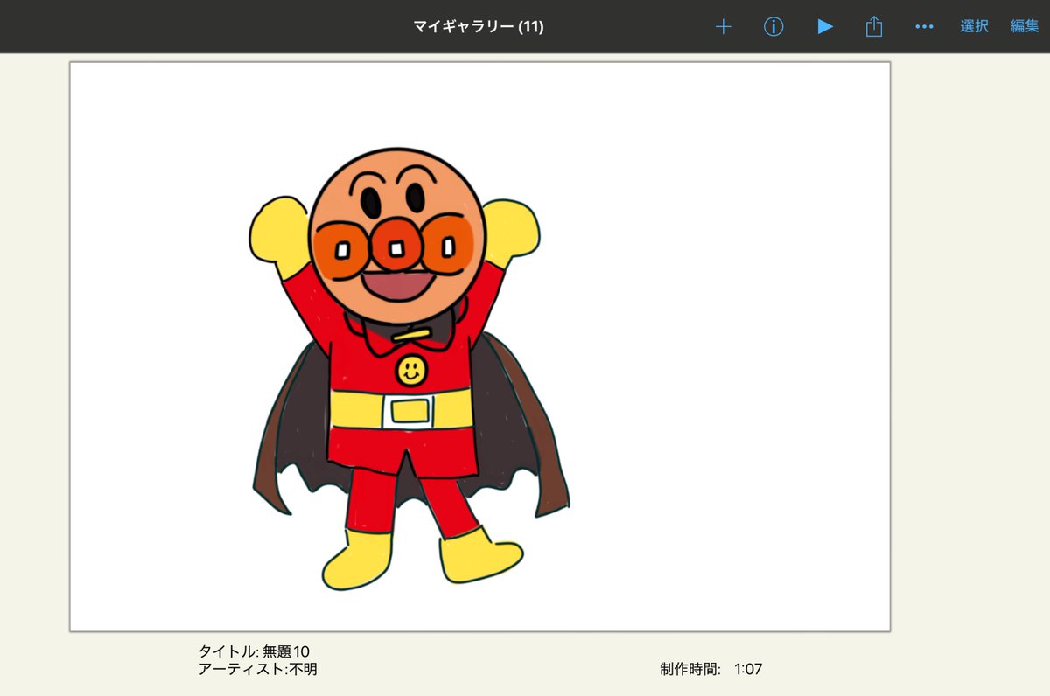1050x696 pixels.
Task: Tap the 選択 button
Action: (974, 26)
